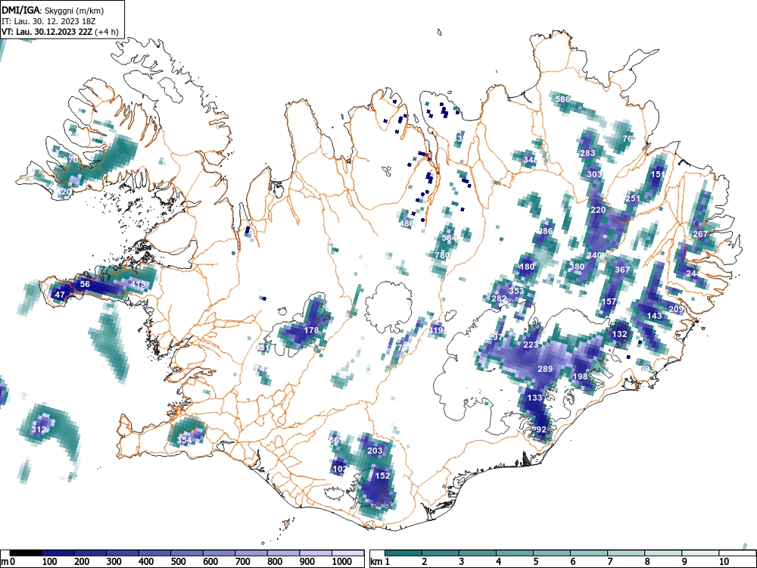Select the map label 251
Screen dimensions: 757x568
coord(632,198)
